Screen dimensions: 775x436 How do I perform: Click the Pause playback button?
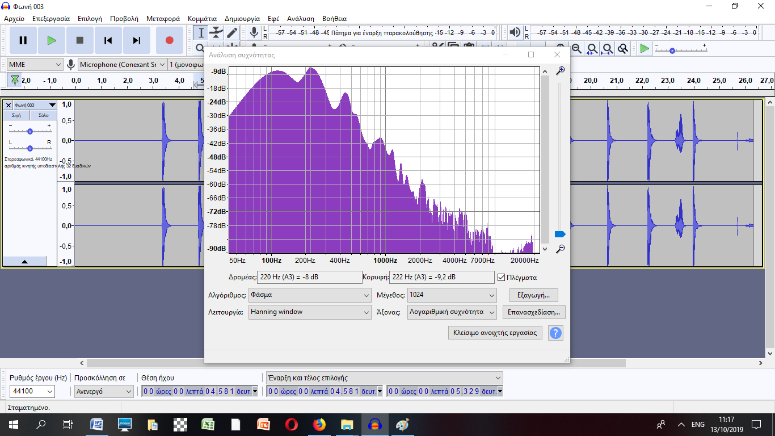click(23, 40)
